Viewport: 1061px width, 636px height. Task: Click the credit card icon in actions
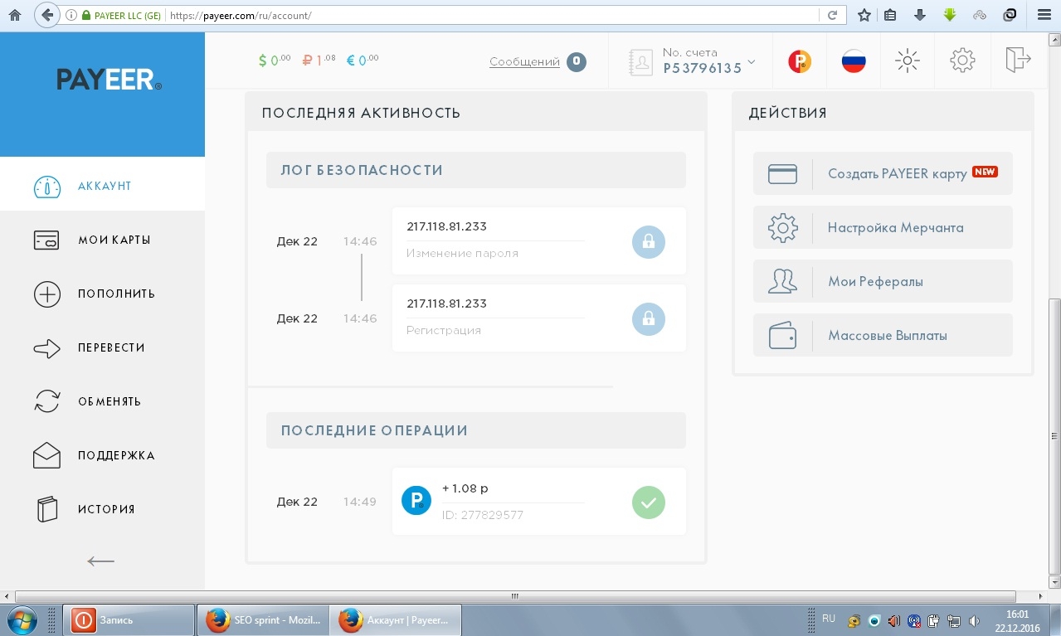click(x=782, y=173)
